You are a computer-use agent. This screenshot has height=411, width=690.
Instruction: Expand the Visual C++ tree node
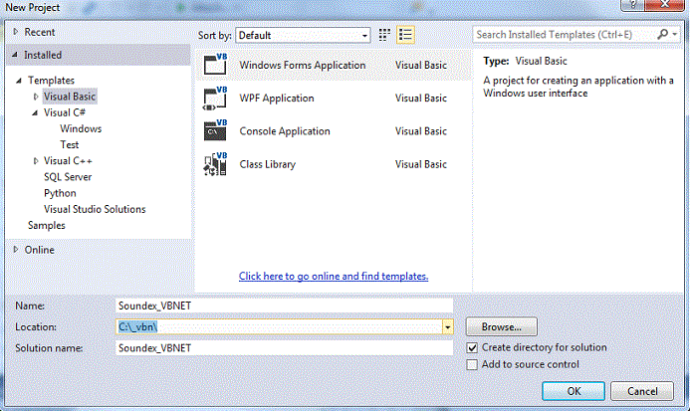pyautogui.click(x=36, y=161)
